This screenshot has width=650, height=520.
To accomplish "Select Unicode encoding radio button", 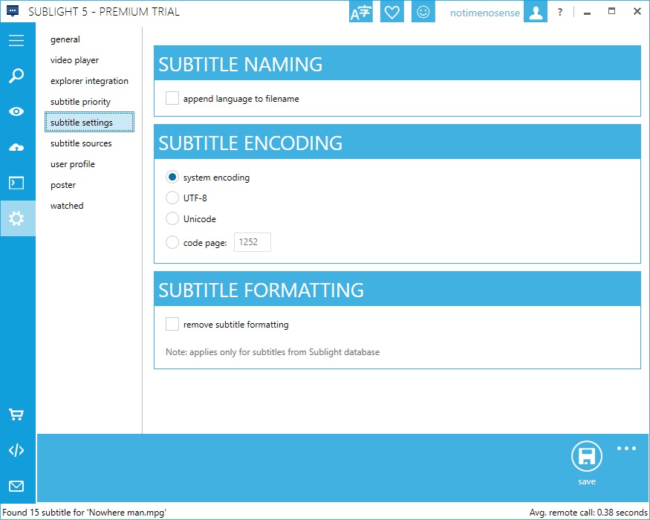I will pos(172,218).
